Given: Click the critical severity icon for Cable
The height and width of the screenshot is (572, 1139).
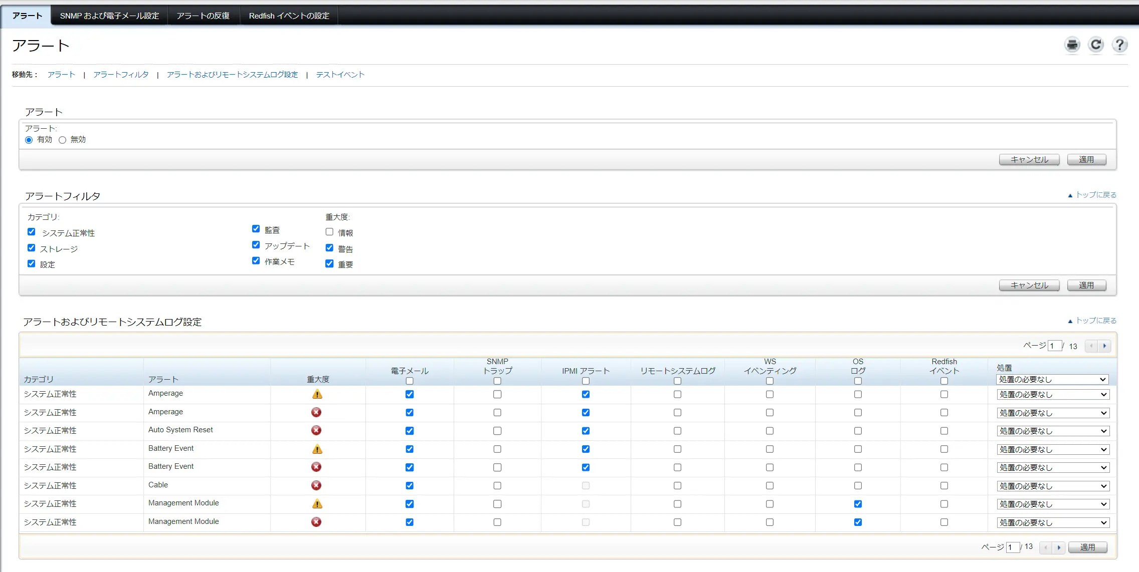Looking at the screenshot, I should (x=316, y=485).
